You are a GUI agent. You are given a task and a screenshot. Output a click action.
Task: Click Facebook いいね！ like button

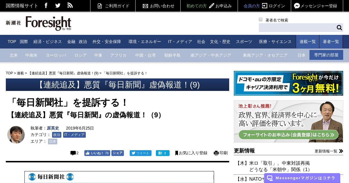coord(97,153)
